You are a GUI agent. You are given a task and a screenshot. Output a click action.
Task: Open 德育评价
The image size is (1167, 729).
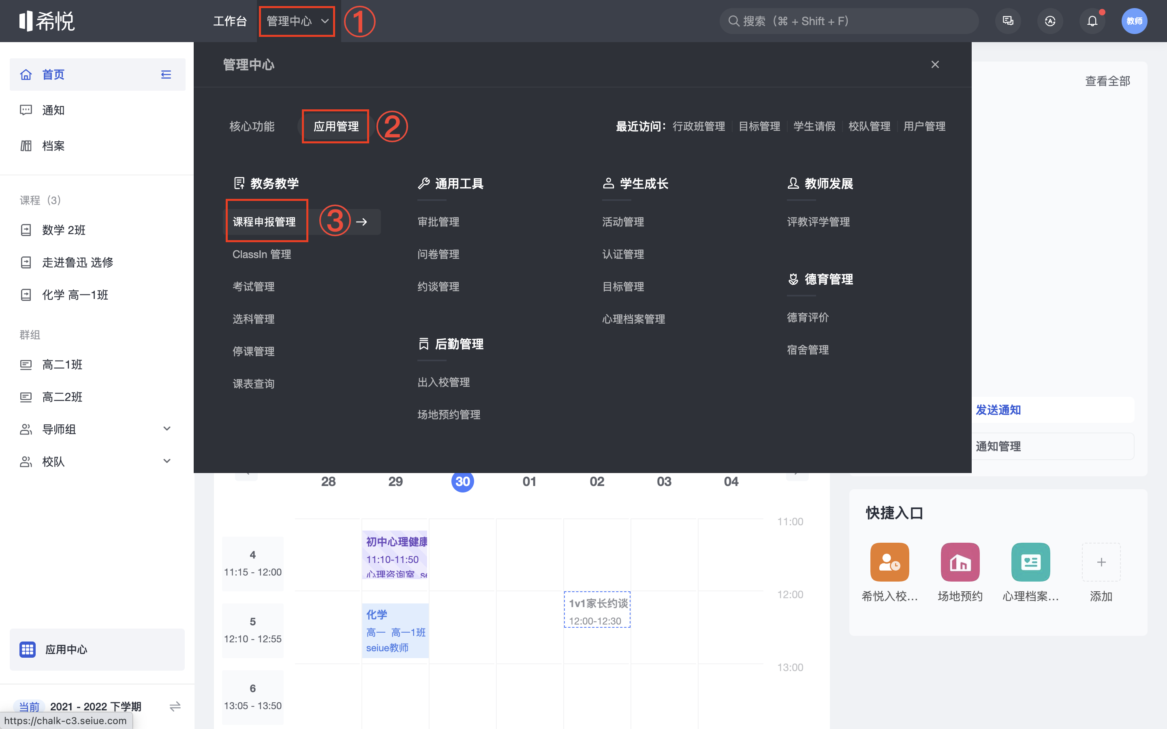point(808,317)
